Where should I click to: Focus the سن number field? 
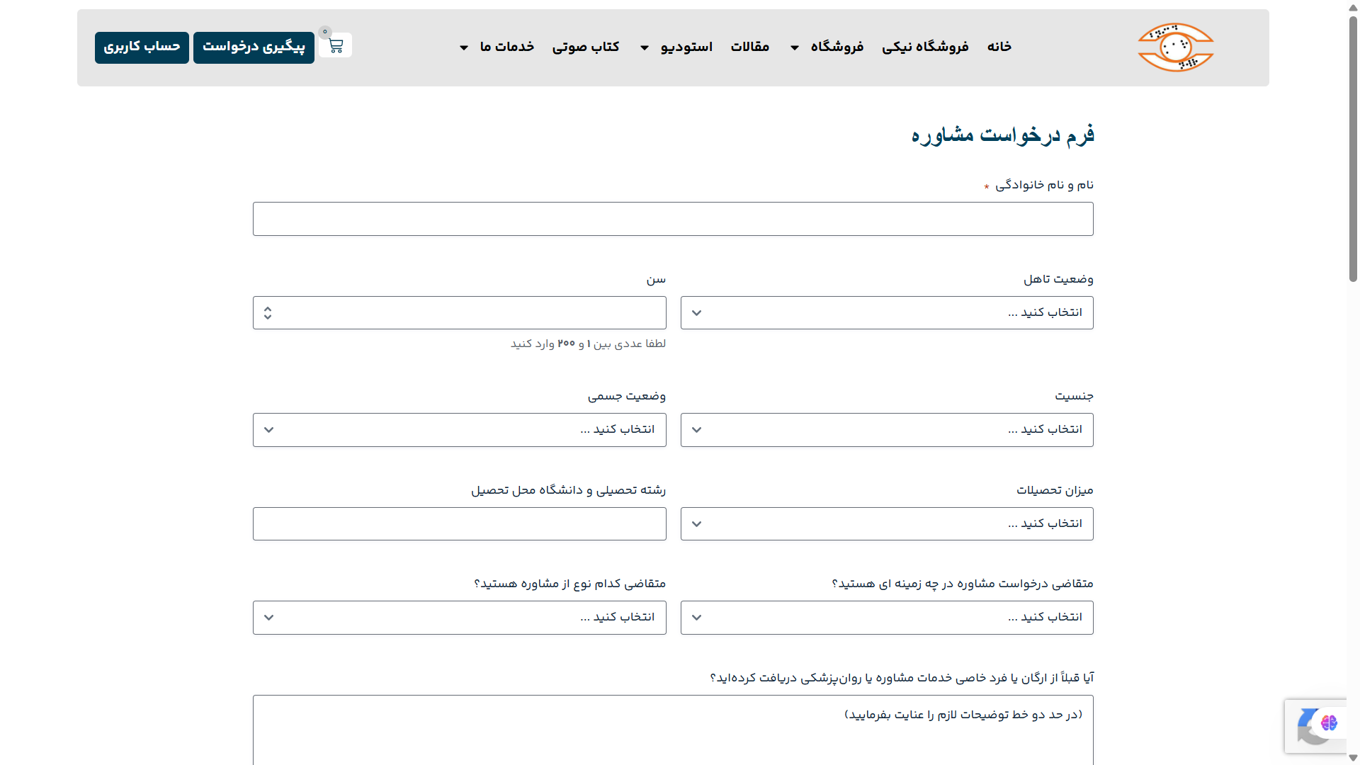460,312
